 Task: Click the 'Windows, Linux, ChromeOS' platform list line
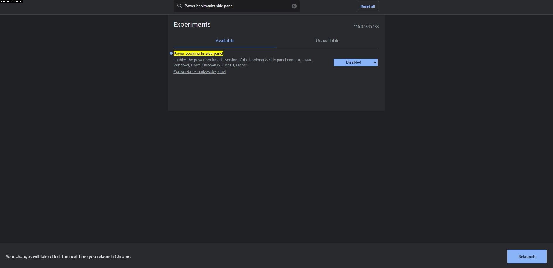pos(210,65)
